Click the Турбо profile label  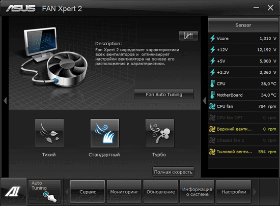click(159, 155)
